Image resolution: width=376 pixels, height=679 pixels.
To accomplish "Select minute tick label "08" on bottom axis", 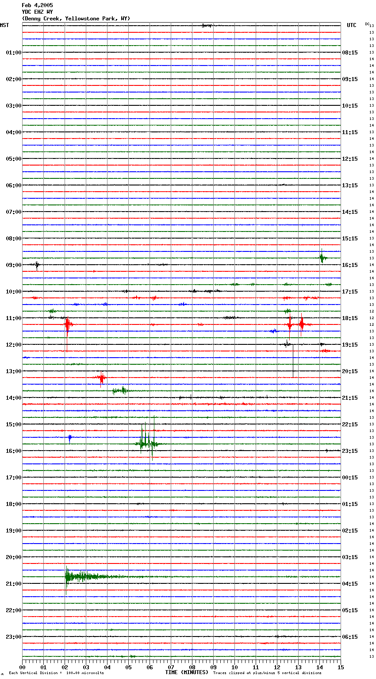I will point(192,667).
